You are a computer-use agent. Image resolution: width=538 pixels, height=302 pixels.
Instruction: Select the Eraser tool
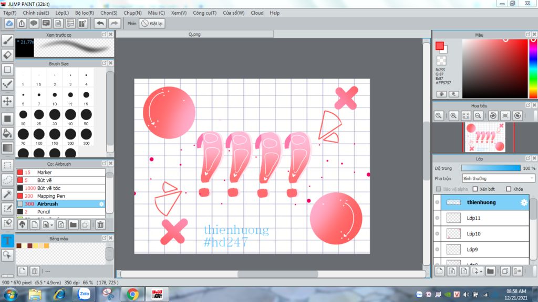[x=7, y=55]
